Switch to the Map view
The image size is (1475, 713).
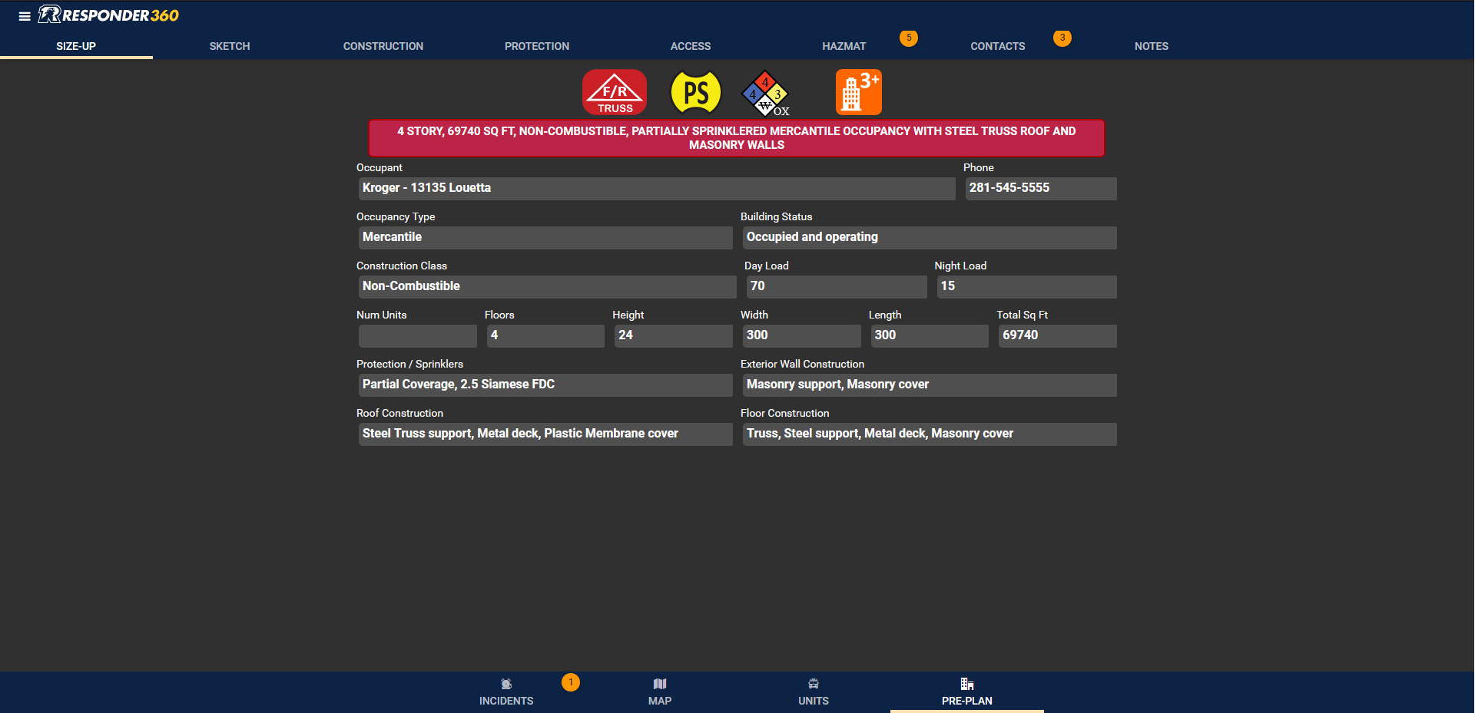click(660, 692)
